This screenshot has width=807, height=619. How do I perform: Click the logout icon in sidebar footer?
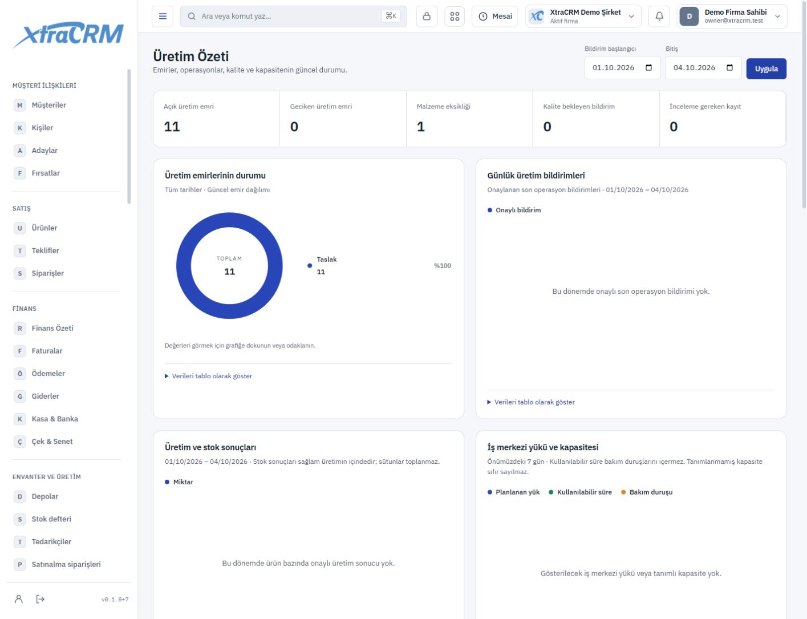(x=40, y=599)
